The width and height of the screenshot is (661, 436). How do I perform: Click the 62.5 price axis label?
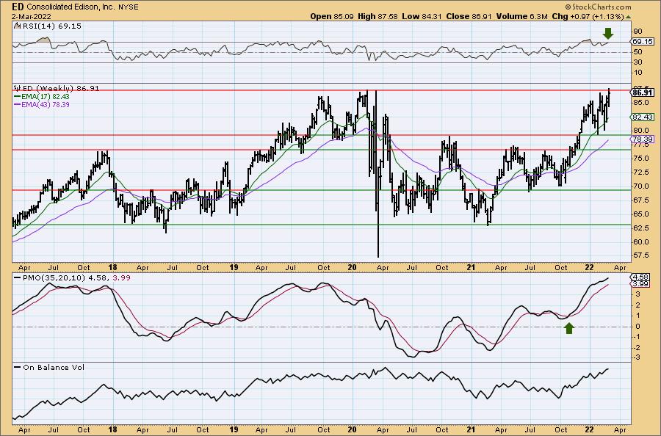(x=642, y=228)
